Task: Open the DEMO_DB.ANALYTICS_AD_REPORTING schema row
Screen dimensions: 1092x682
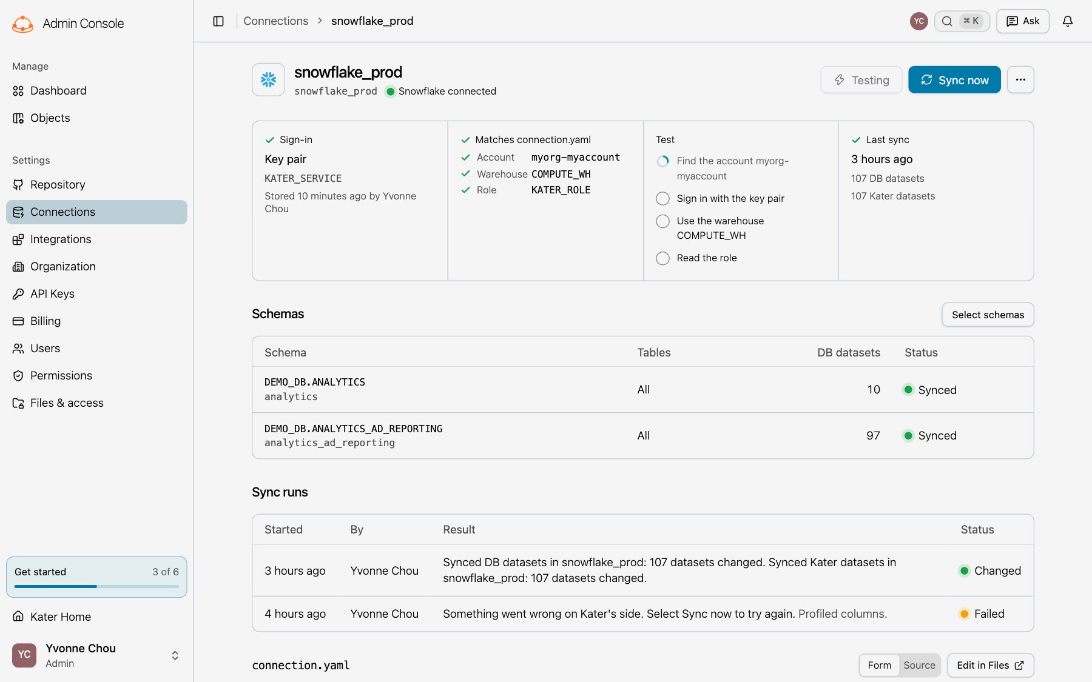Action: coord(643,436)
